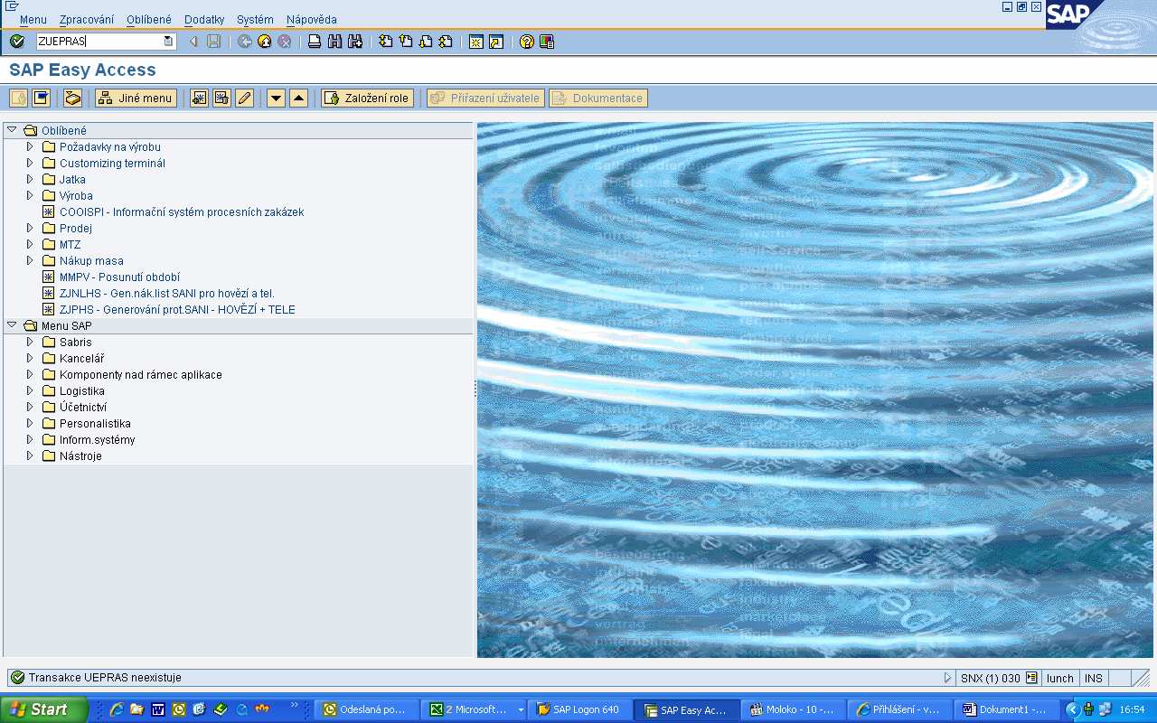
Task: Select the Kancelář folder label
Action: click(x=81, y=359)
